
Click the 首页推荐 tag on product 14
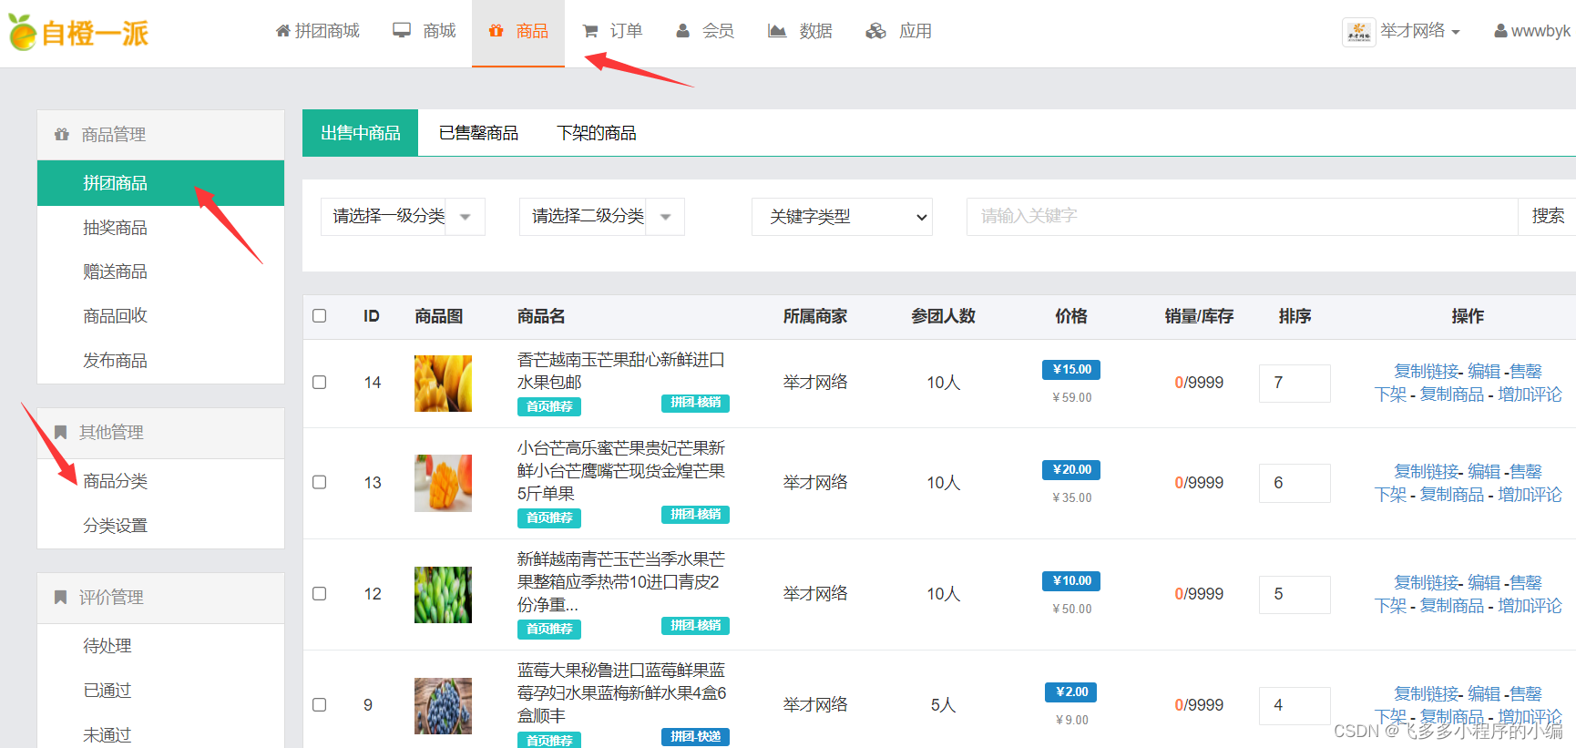(x=549, y=406)
